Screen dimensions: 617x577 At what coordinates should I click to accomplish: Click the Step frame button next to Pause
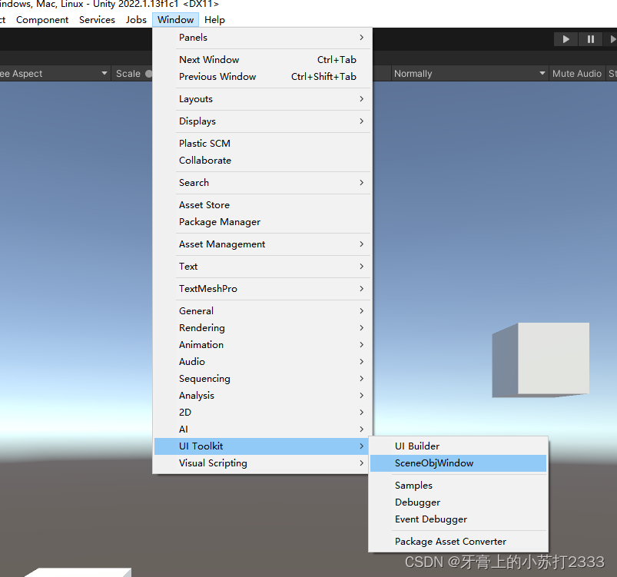(612, 38)
